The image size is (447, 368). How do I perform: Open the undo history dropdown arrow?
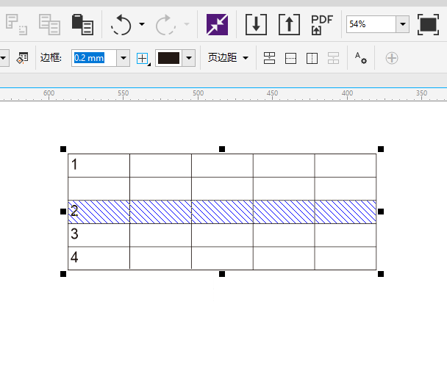(x=142, y=25)
